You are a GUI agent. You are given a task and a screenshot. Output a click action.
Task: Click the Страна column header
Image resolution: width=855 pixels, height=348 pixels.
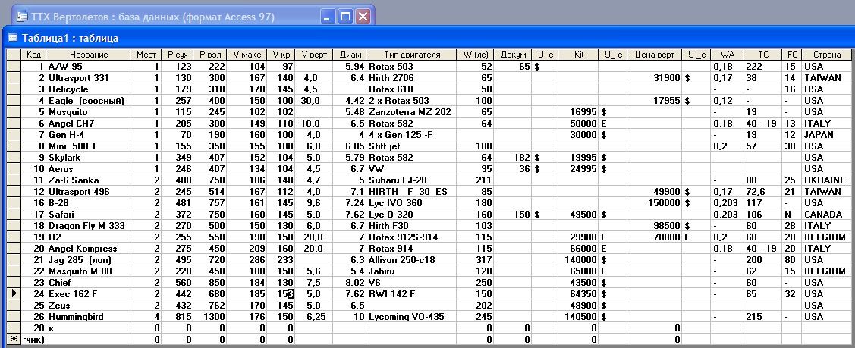coord(827,55)
